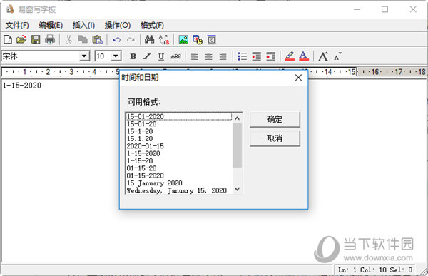Select format 1-15-2020 in list
The width and height of the screenshot is (428, 276).
[x=179, y=153]
